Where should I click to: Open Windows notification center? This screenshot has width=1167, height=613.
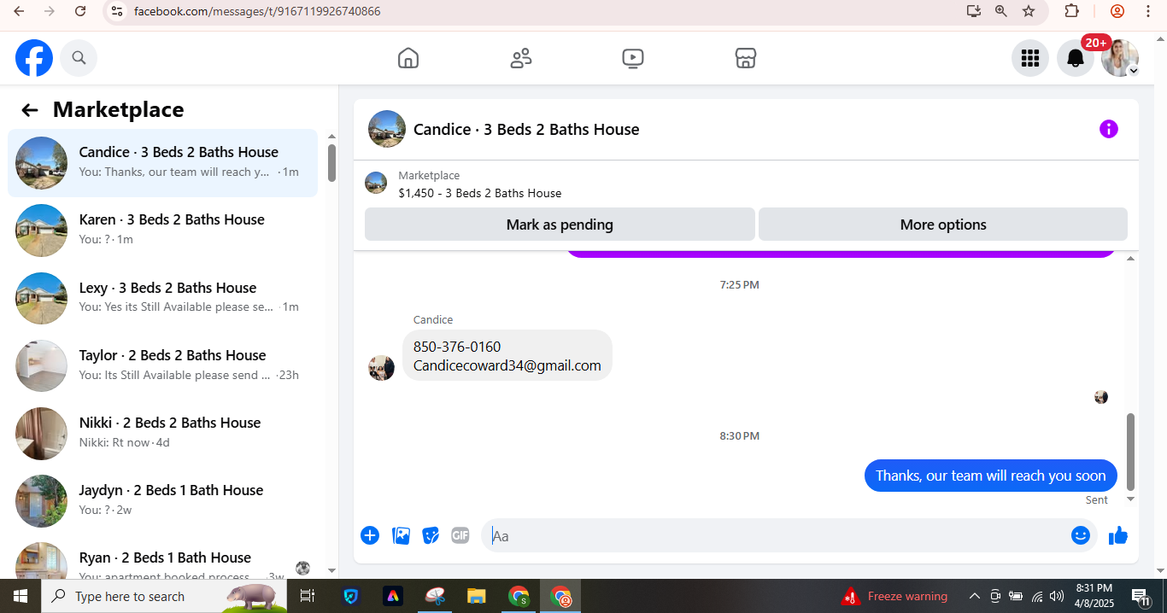click(1141, 596)
